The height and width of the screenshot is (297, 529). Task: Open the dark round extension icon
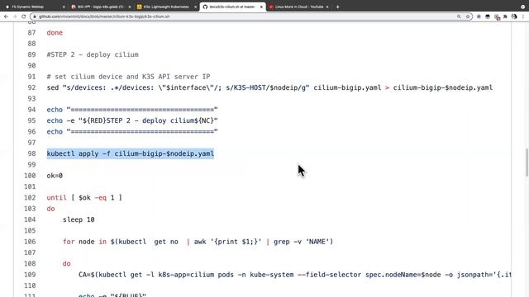[488, 16]
